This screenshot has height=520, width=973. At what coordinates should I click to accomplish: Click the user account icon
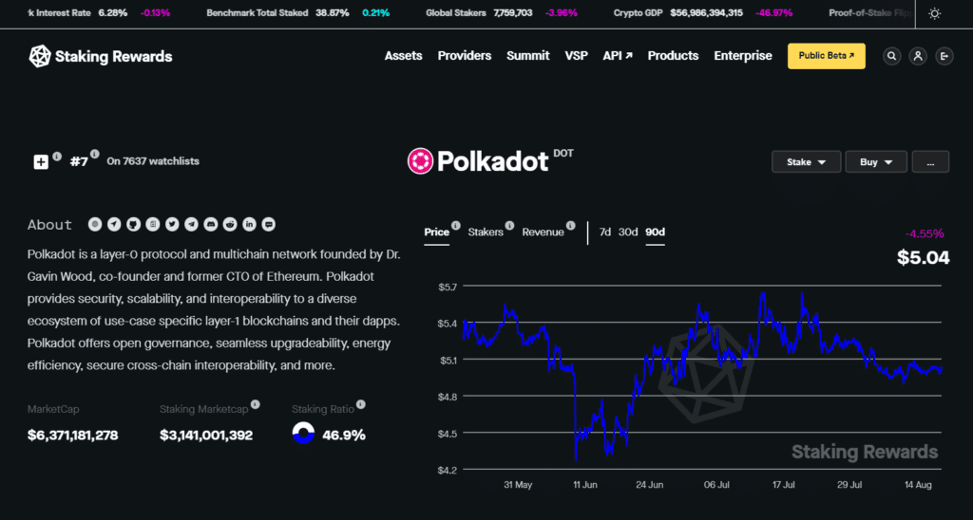(917, 56)
